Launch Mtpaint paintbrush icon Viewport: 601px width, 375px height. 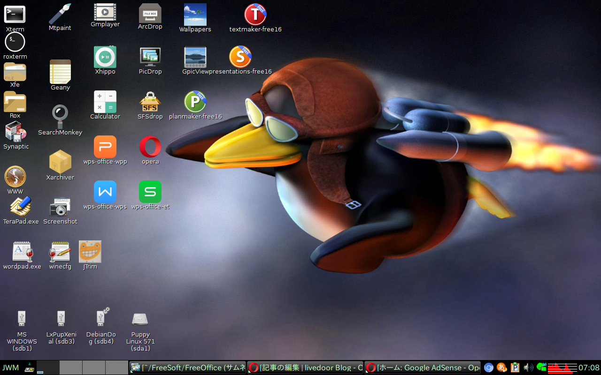(x=60, y=14)
